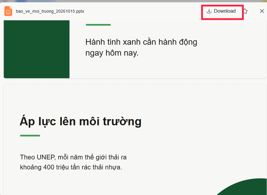Image resolution: width=267 pixels, height=195 pixels.
Task: Click the filename bao_ve_moi_truong_20261015.pptx
Action: pyautogui.click(x=50, y=11)
